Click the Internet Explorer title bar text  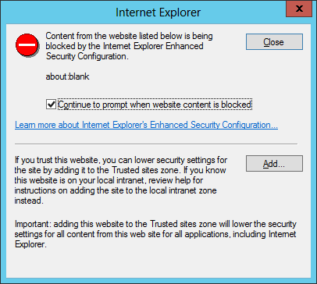[158, 12]
